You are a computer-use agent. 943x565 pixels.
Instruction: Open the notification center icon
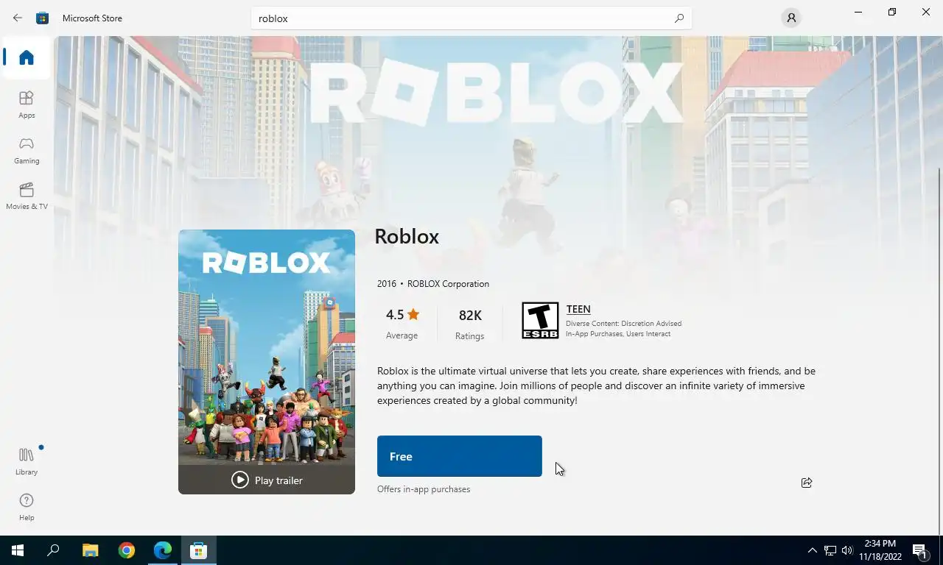point(919,550)
